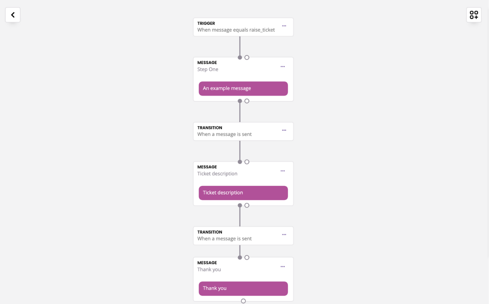Viewport: 489px width, 304px height.
Task: Click the hollow connector below Thank you bubble
Action: (243, 301)
